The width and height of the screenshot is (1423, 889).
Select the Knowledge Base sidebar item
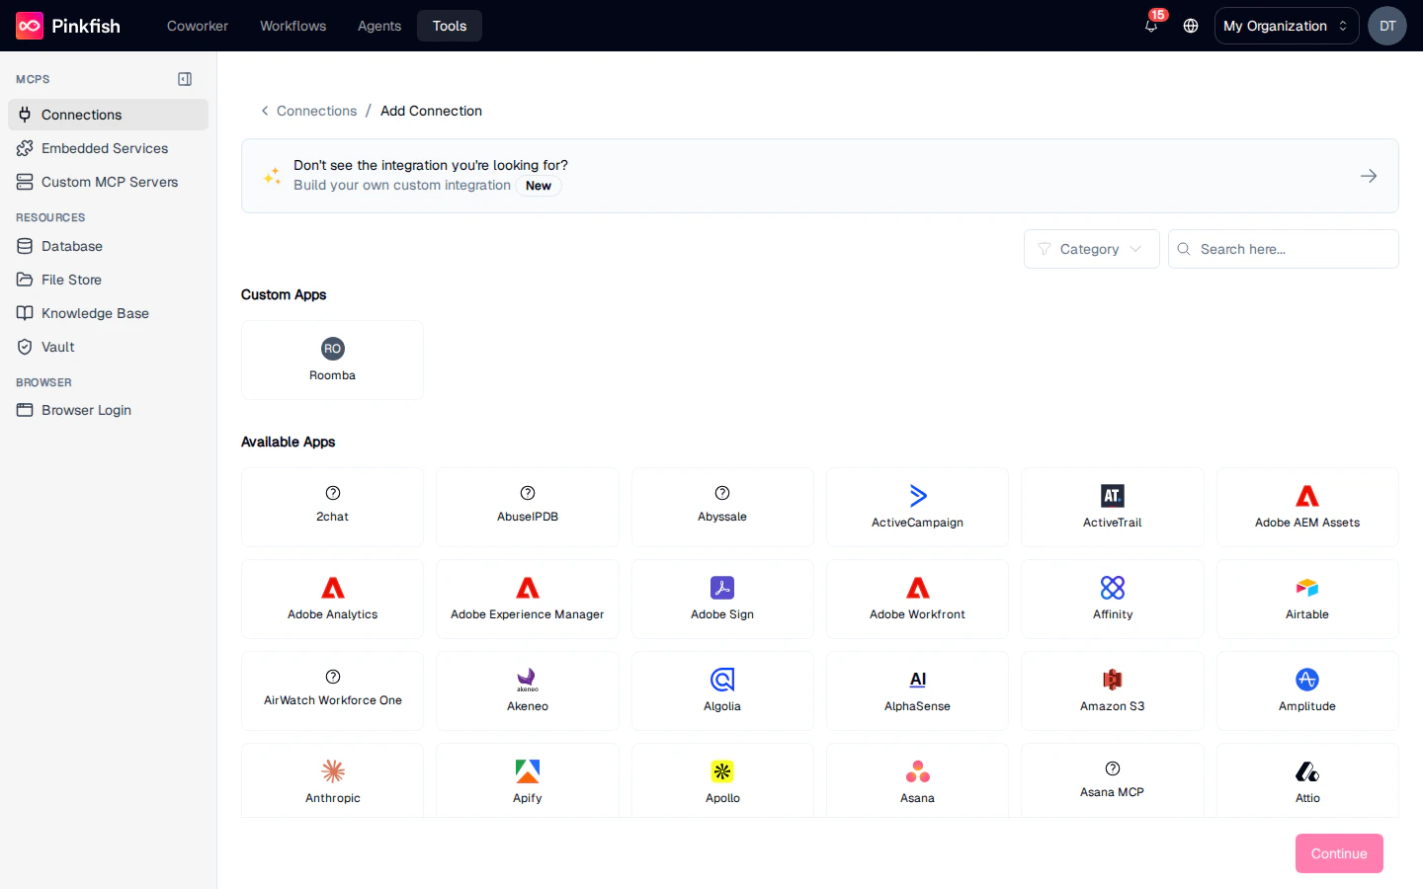point(94,313)
